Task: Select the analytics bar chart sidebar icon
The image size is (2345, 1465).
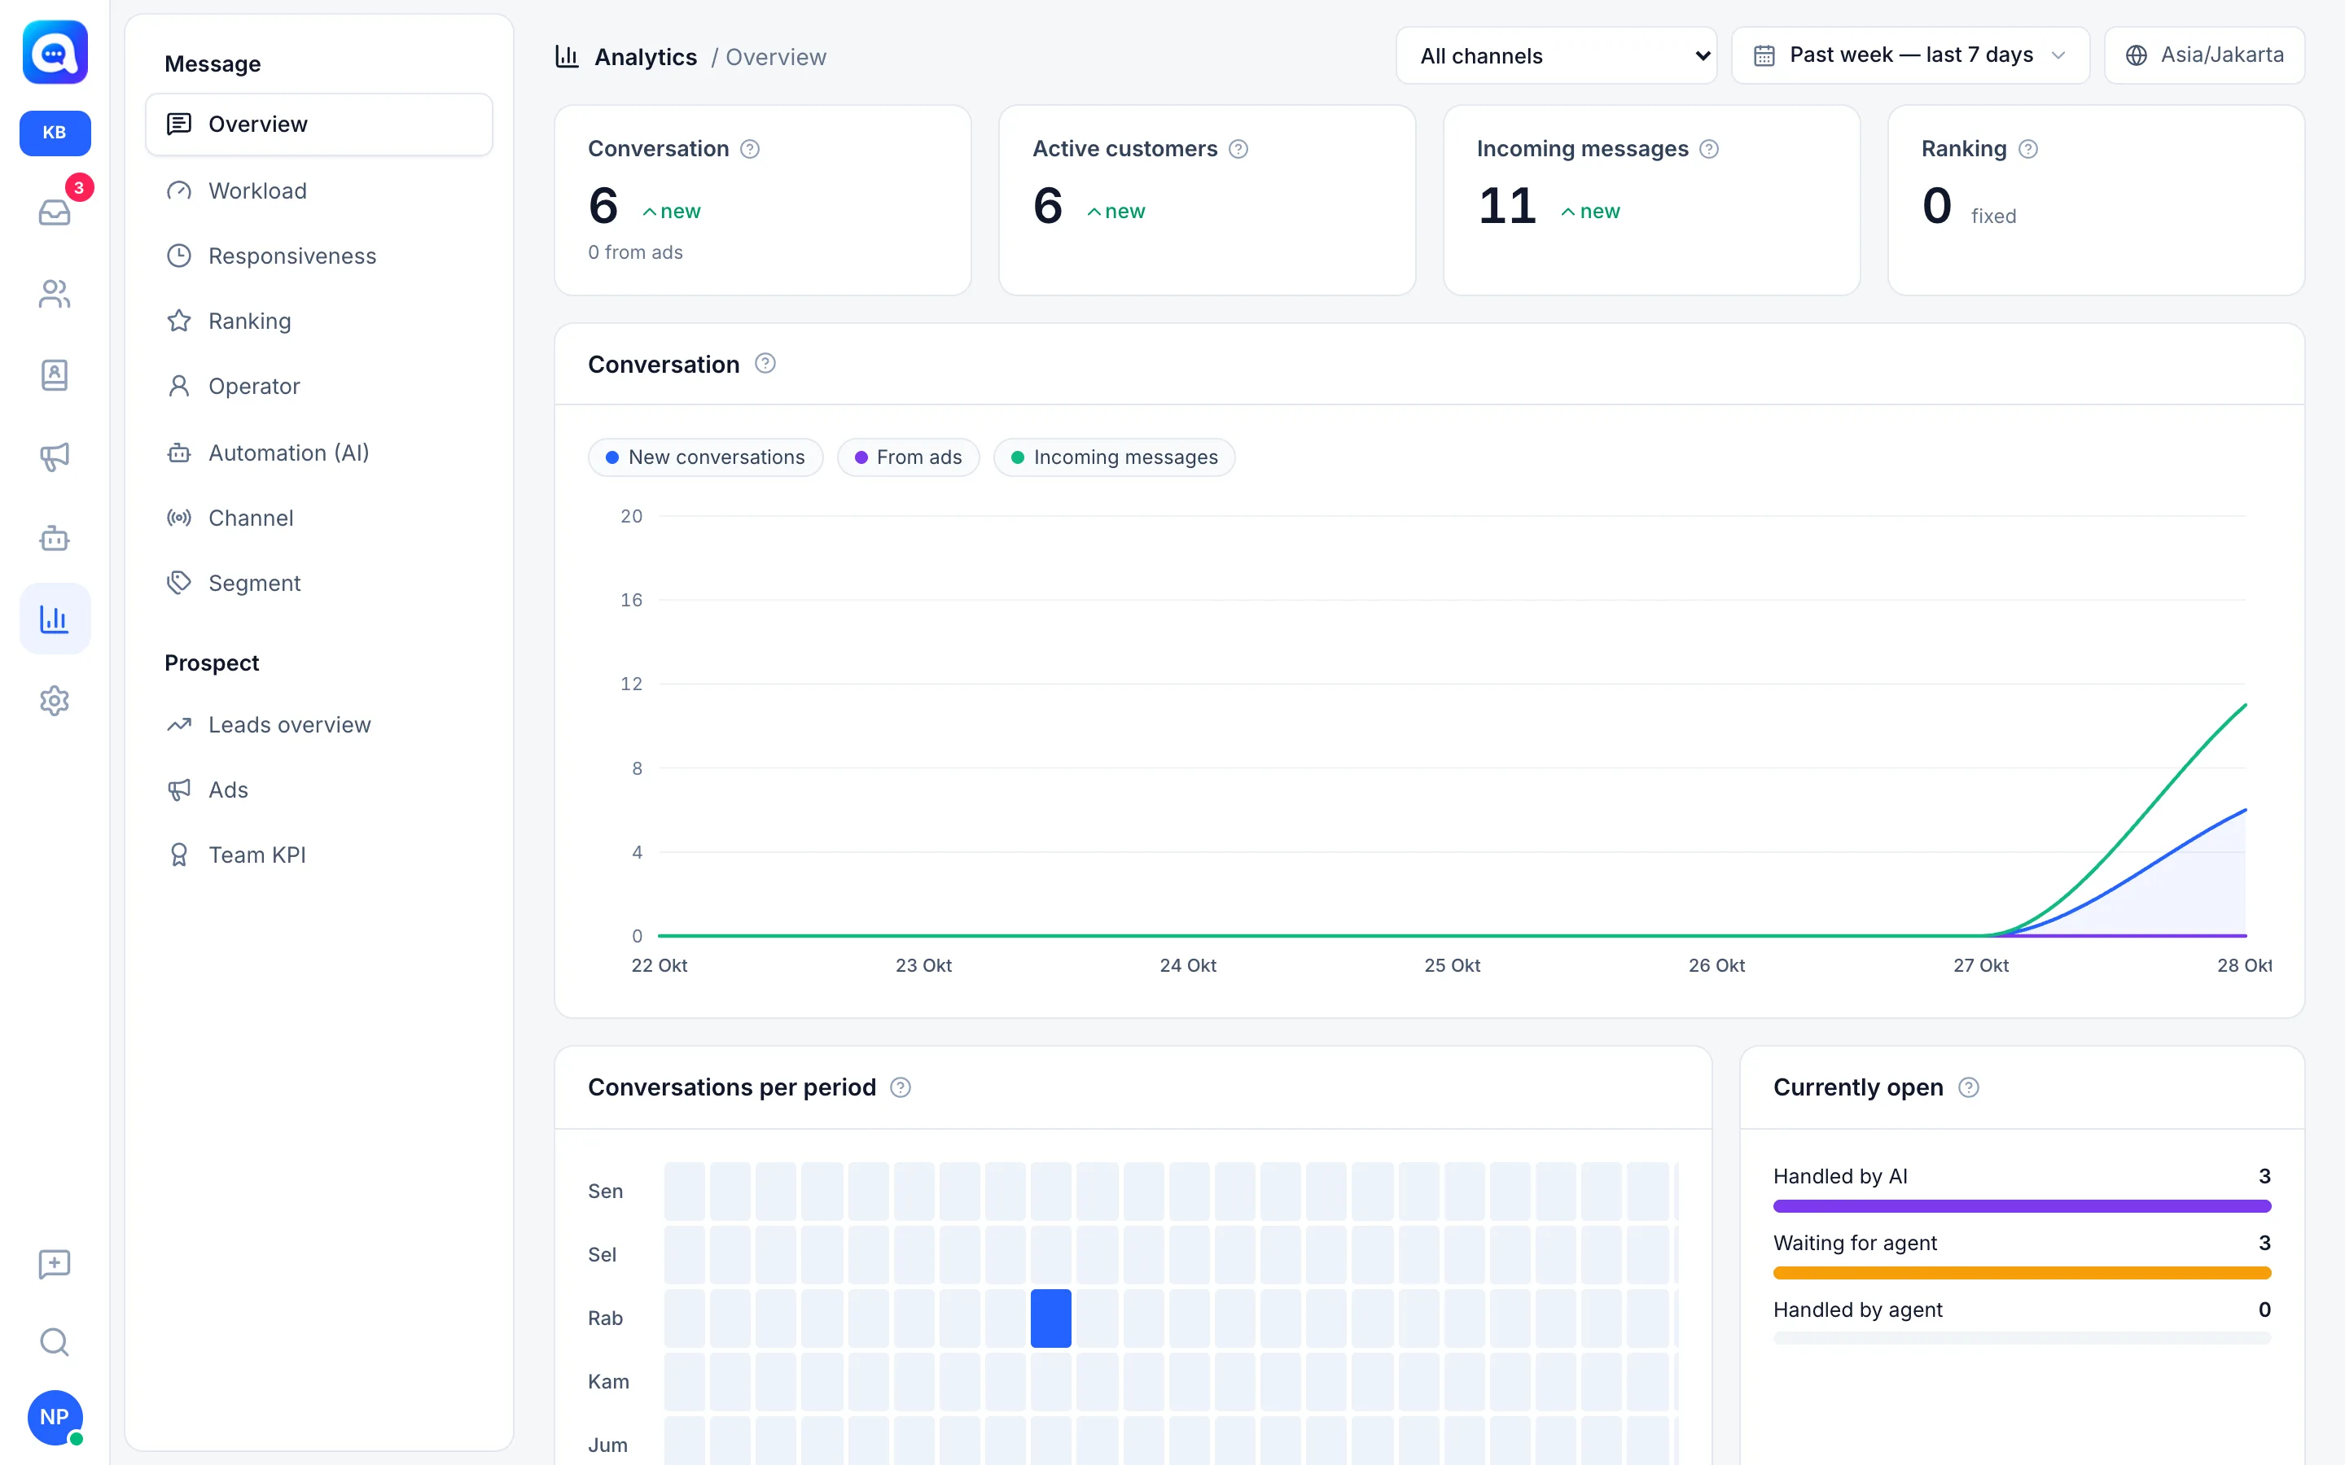Action: point(55,619)
